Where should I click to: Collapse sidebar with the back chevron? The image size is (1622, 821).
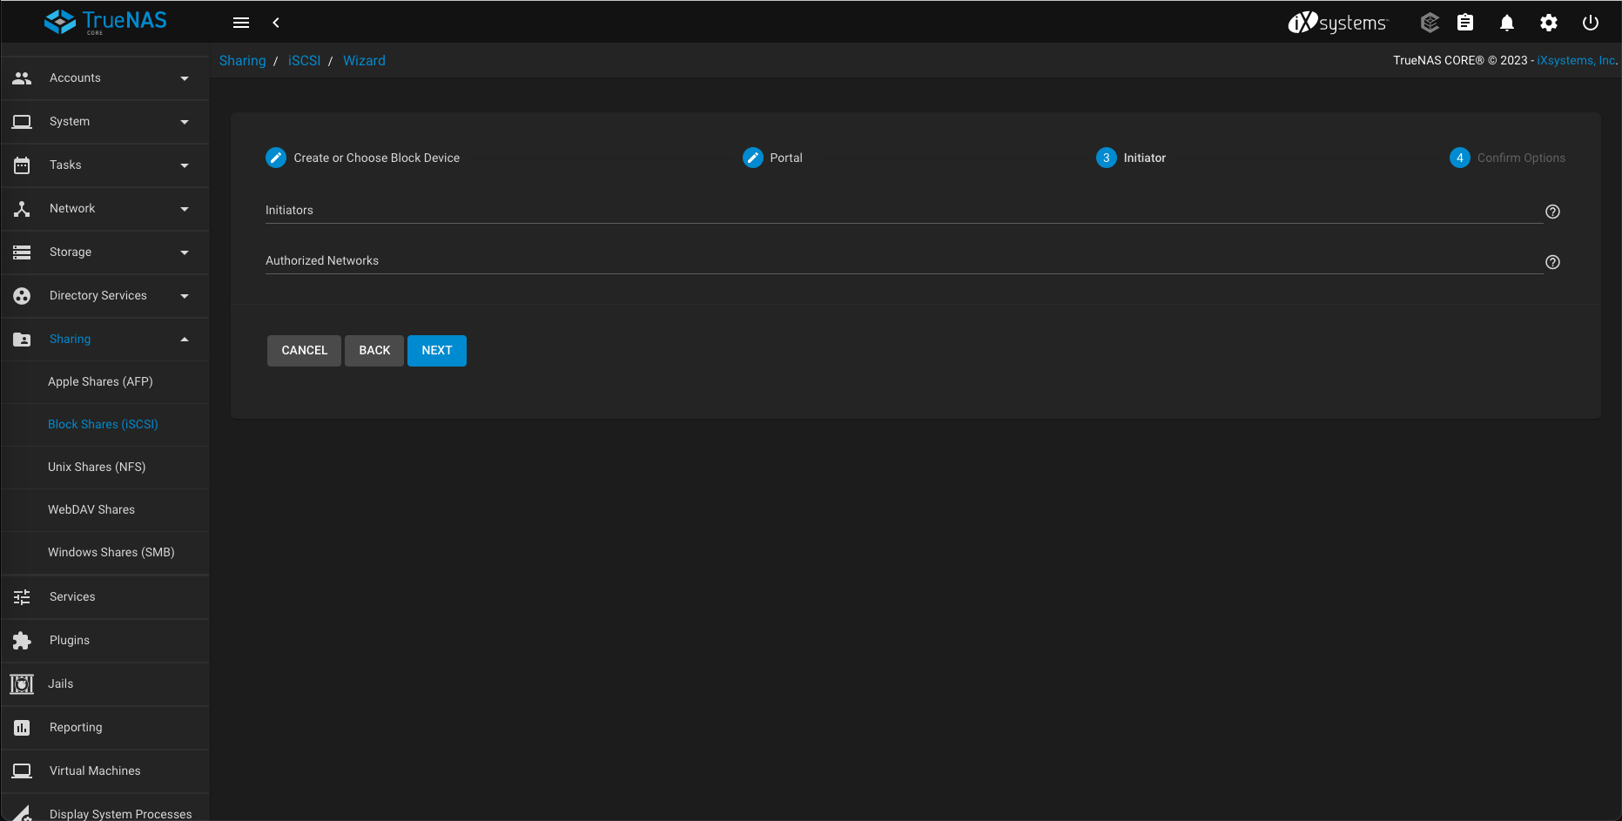click(276, 23)
